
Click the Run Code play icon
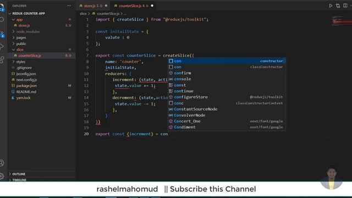(331, 5)
